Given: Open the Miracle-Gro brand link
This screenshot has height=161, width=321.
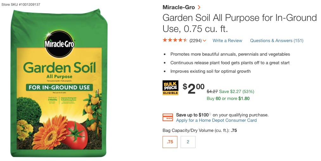Looking at the screenshot, I should click(179, 7).
